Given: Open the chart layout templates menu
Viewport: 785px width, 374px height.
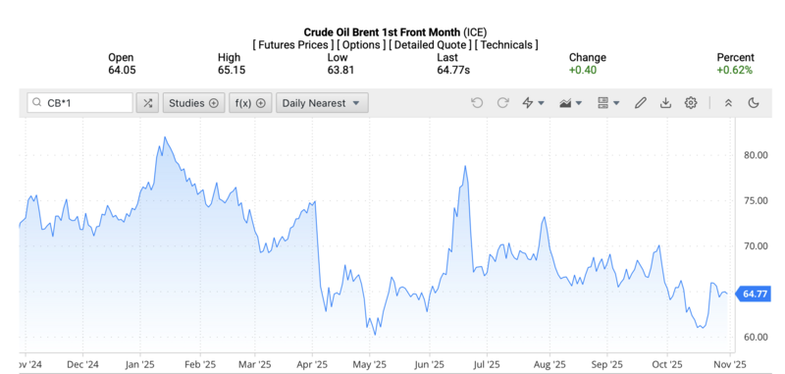Looking at the screenshot, I should pos(608,103).
